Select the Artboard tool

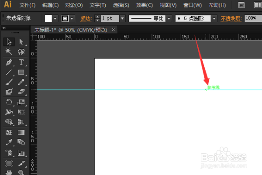(x=9, y=163)
